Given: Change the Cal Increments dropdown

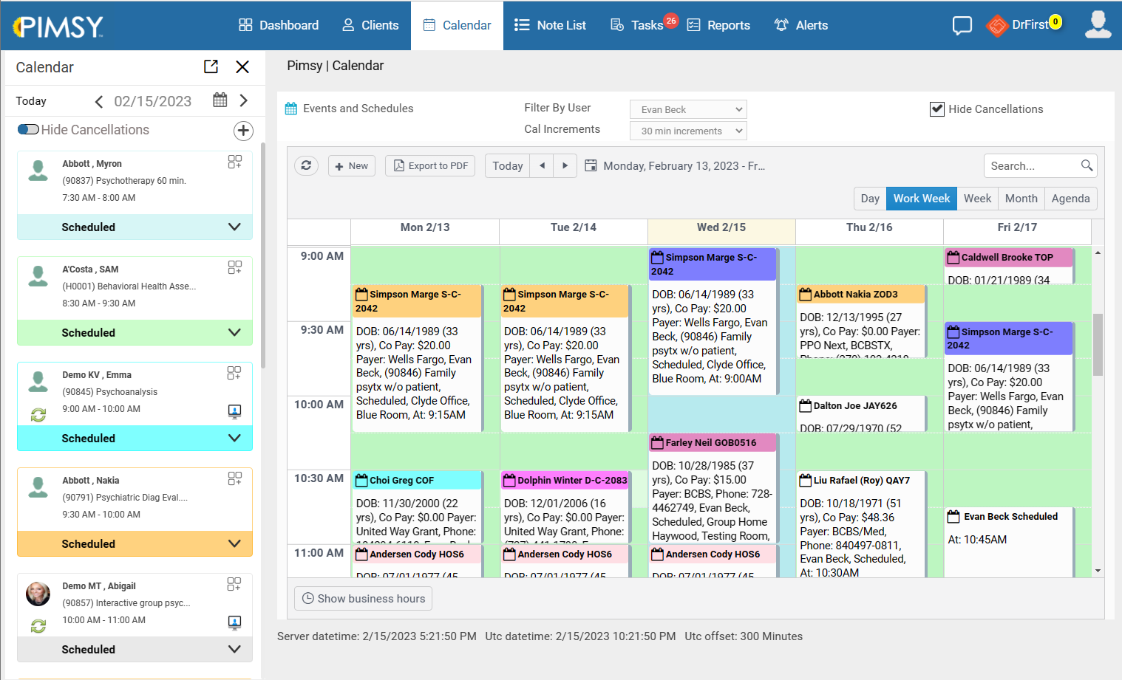Looking at the screenshot, I should tap(687, 131).
